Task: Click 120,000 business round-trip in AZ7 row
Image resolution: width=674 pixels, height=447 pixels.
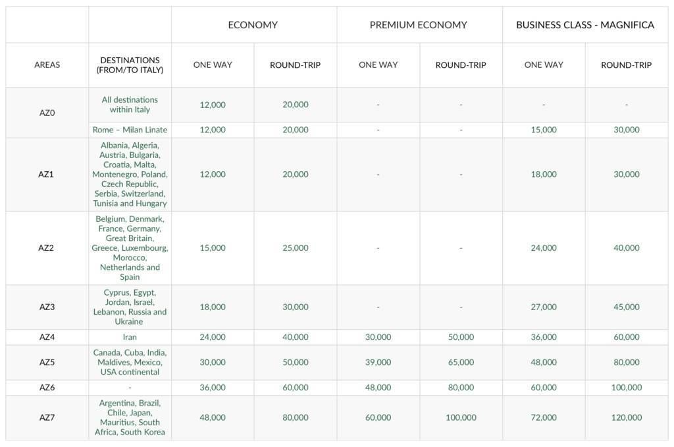Action: (627, 417)
